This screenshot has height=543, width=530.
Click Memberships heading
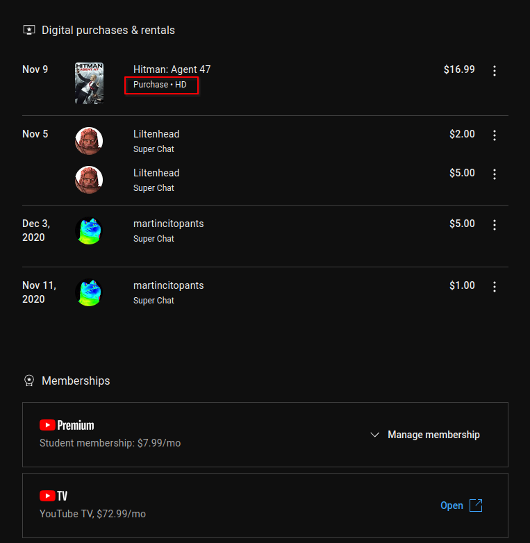click(x=76, y=381)
